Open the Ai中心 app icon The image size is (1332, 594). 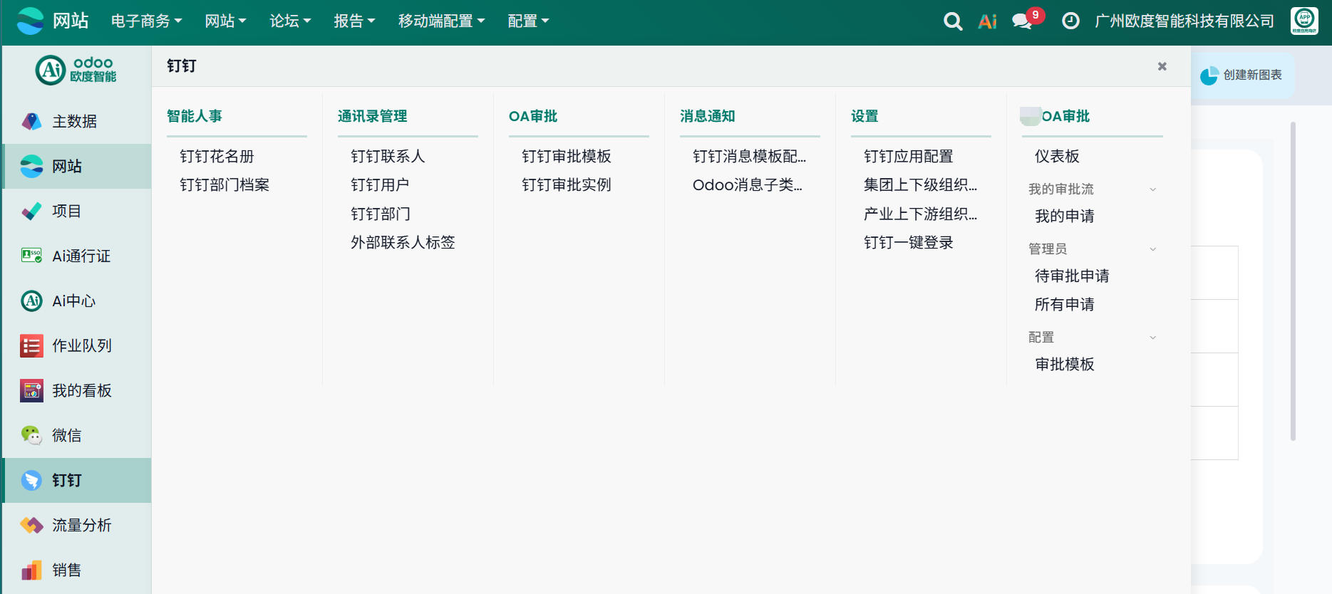click(32, 301)
